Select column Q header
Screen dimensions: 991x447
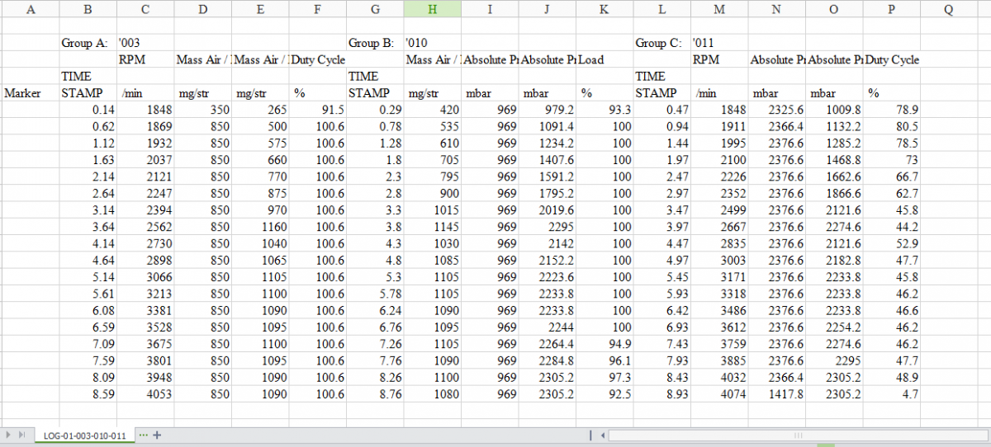(x=947, y=10)
